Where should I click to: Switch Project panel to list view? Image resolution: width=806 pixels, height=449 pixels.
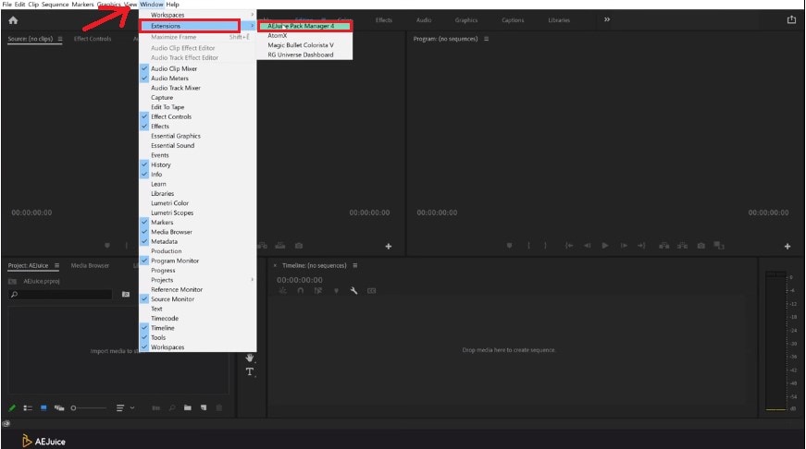click(28, 408)
